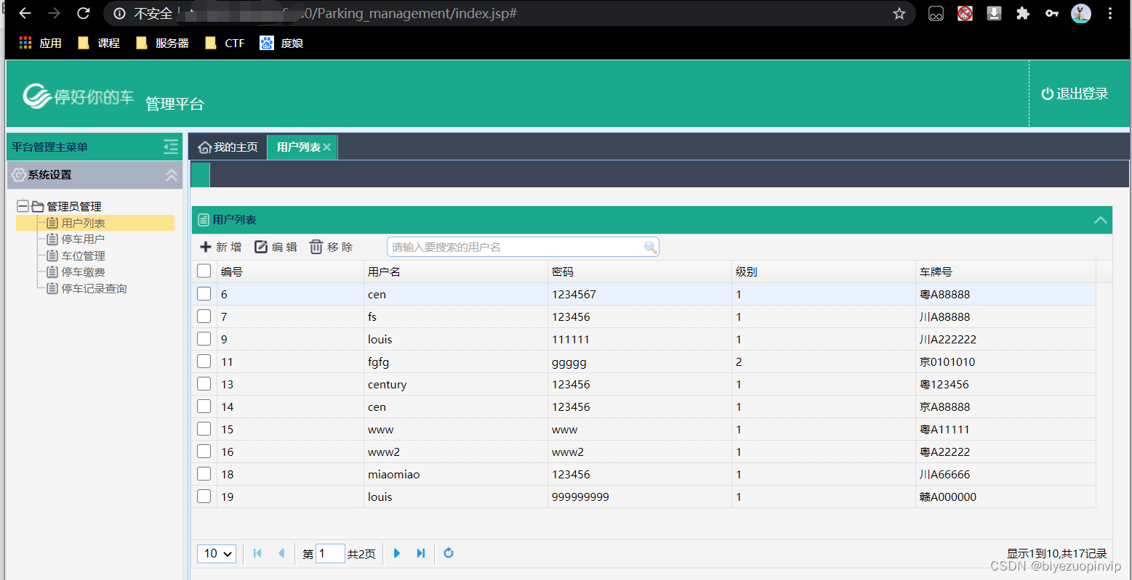This screenshot has width=1132, height=580.
Task: Check the row for user fs
Action: [x=204, y=316]
